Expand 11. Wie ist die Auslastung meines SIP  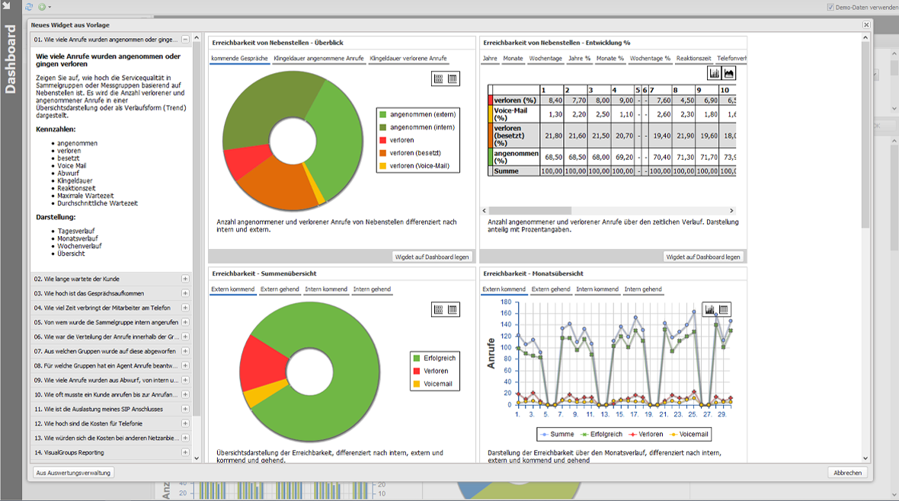pos(185,409)
